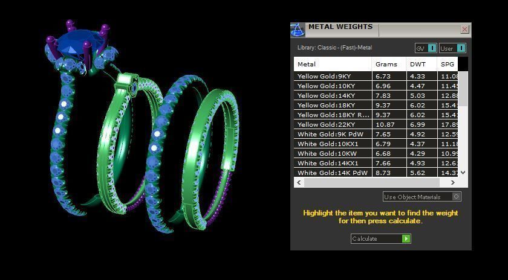The image size is (508, 280).
Task: Click the Calculate button
Action: [380, 238]
